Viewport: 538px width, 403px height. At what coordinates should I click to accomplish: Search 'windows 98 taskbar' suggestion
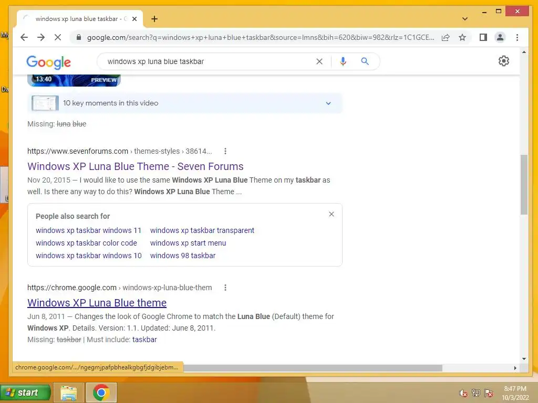coord(183,256)
